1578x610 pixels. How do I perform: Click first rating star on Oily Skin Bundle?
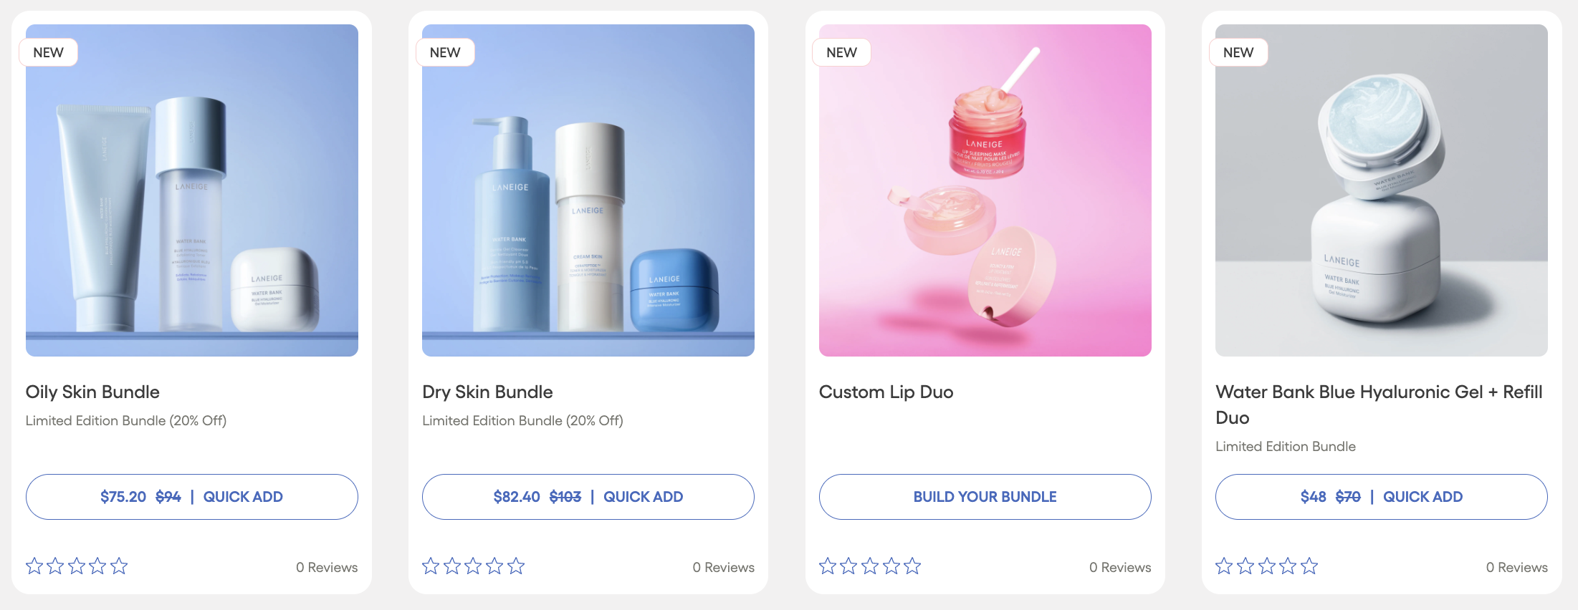(34, 566)
